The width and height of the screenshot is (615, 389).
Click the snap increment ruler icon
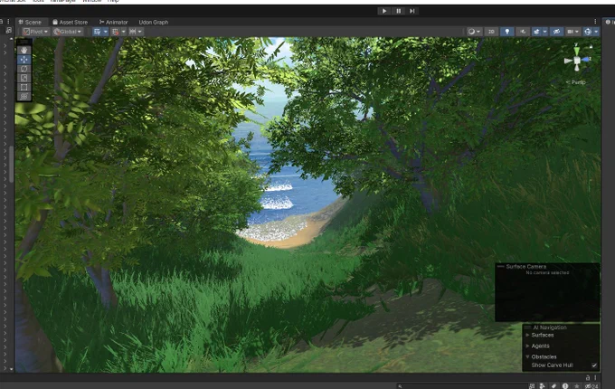point(133,32)
